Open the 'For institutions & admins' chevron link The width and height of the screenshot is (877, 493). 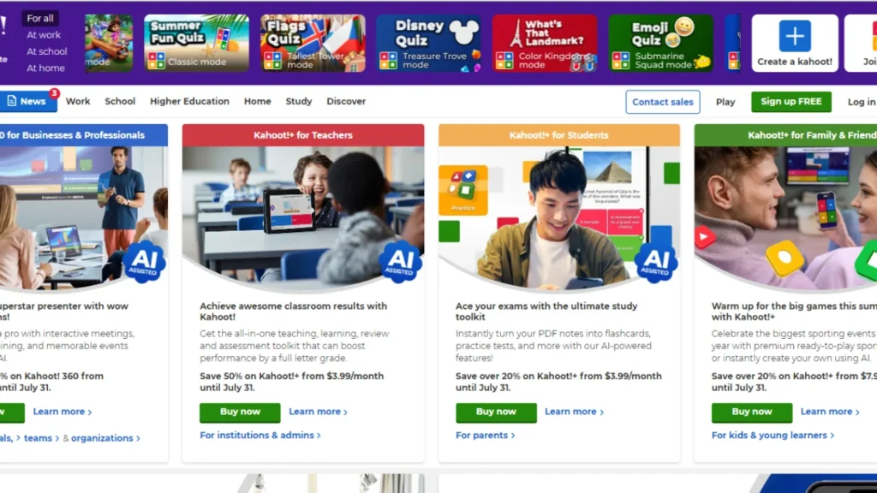click(260, 435)
